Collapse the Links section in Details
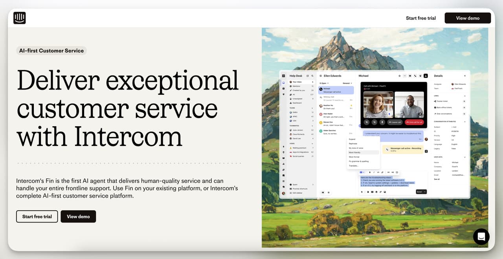This screenshot has height=259, width=503. (x=464, y=96)
